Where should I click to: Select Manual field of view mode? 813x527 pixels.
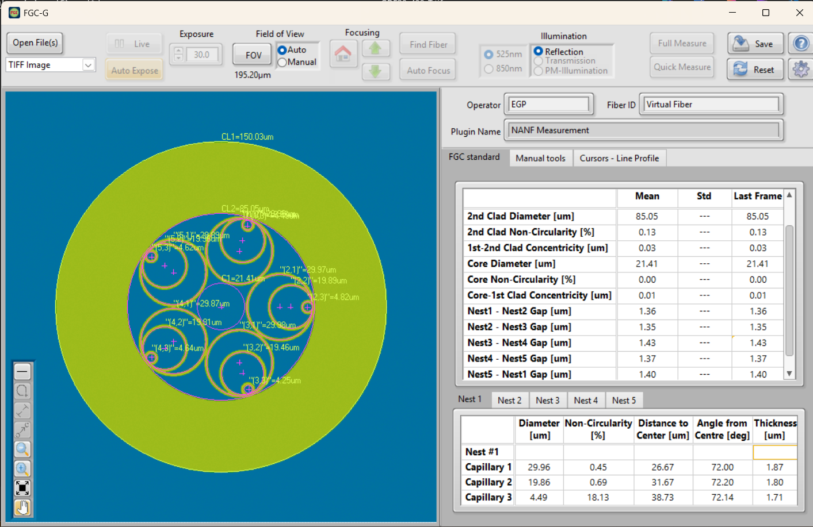[283, 62]
